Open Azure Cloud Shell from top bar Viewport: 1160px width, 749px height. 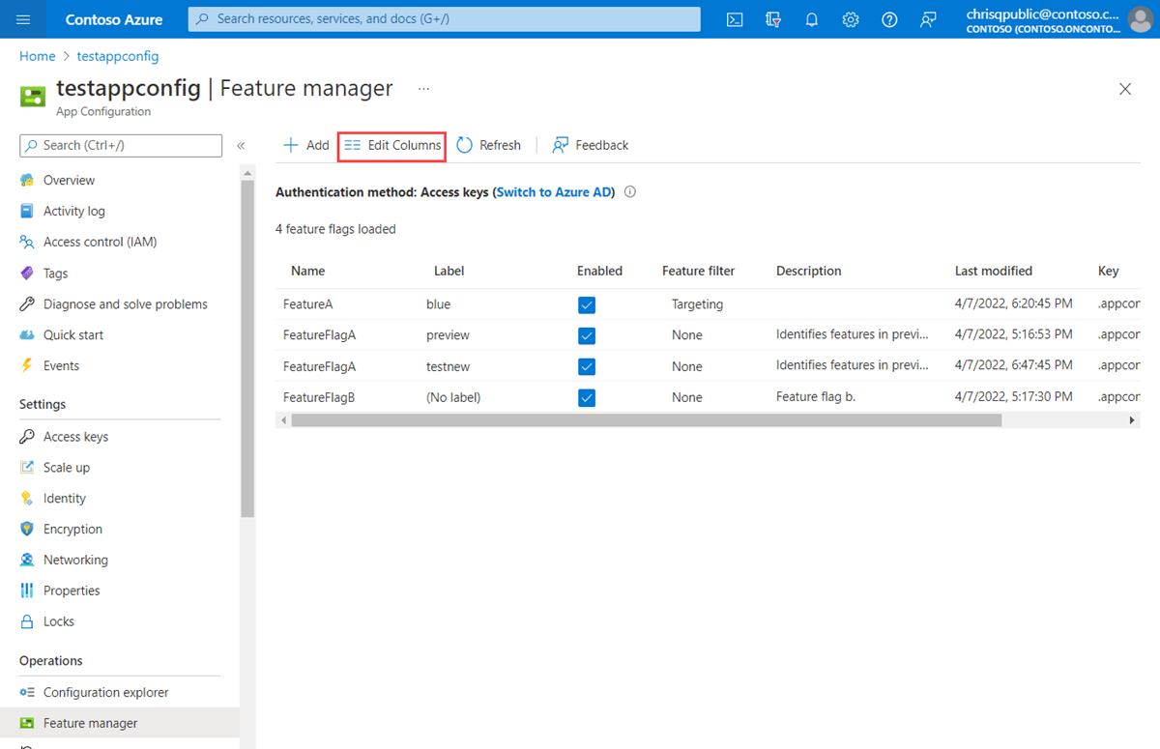pos(735,19)
